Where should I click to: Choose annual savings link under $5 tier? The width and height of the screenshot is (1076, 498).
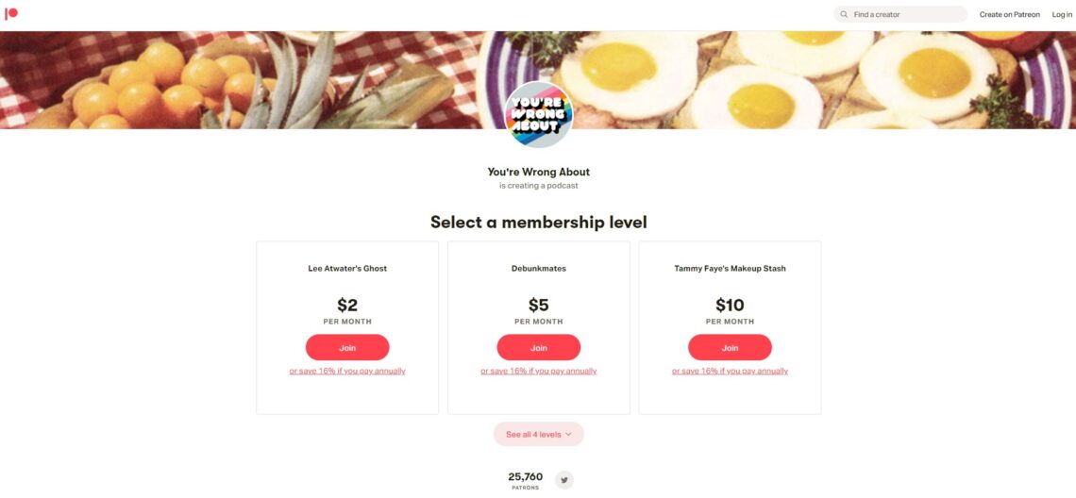(x=539, y=372)
